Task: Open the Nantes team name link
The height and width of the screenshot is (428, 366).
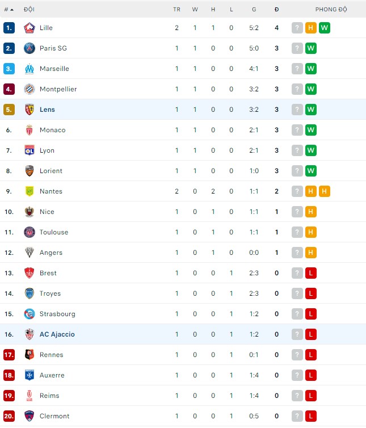Action: click(x=51, y=191)
